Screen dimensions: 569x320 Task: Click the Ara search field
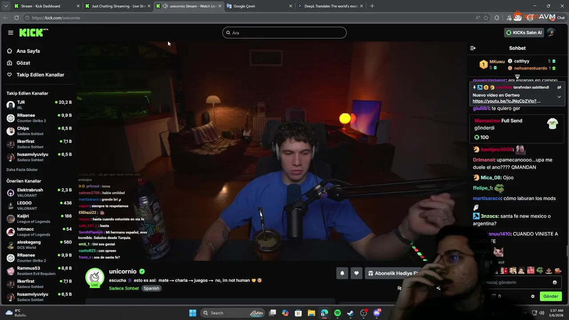coord(284,32)
